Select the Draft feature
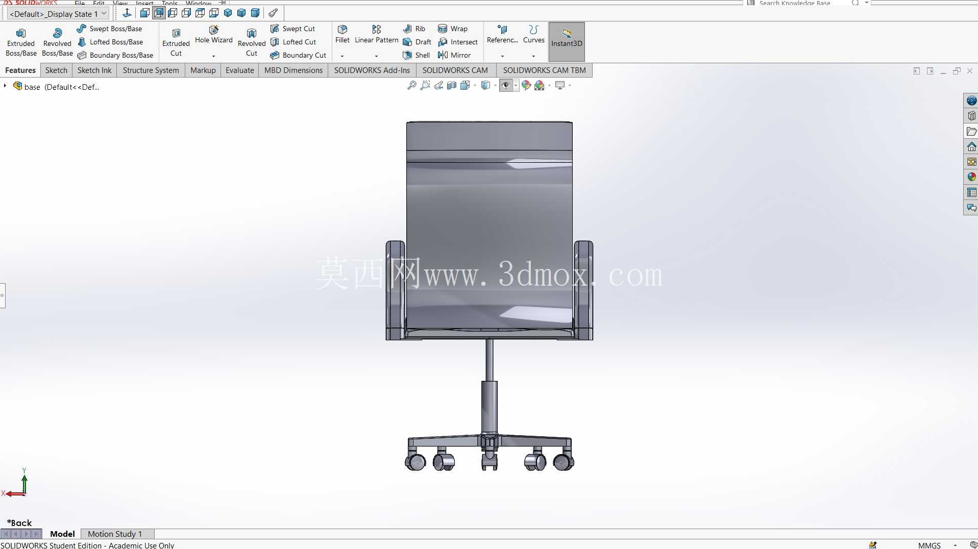The width and height of the screenshot is (978, 549). (417, 42)
